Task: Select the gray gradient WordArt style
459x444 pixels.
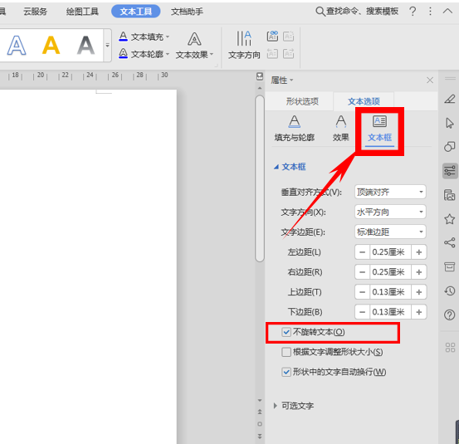Action: pos(85,46)
